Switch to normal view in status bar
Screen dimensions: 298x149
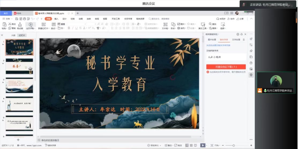point(187,145)
